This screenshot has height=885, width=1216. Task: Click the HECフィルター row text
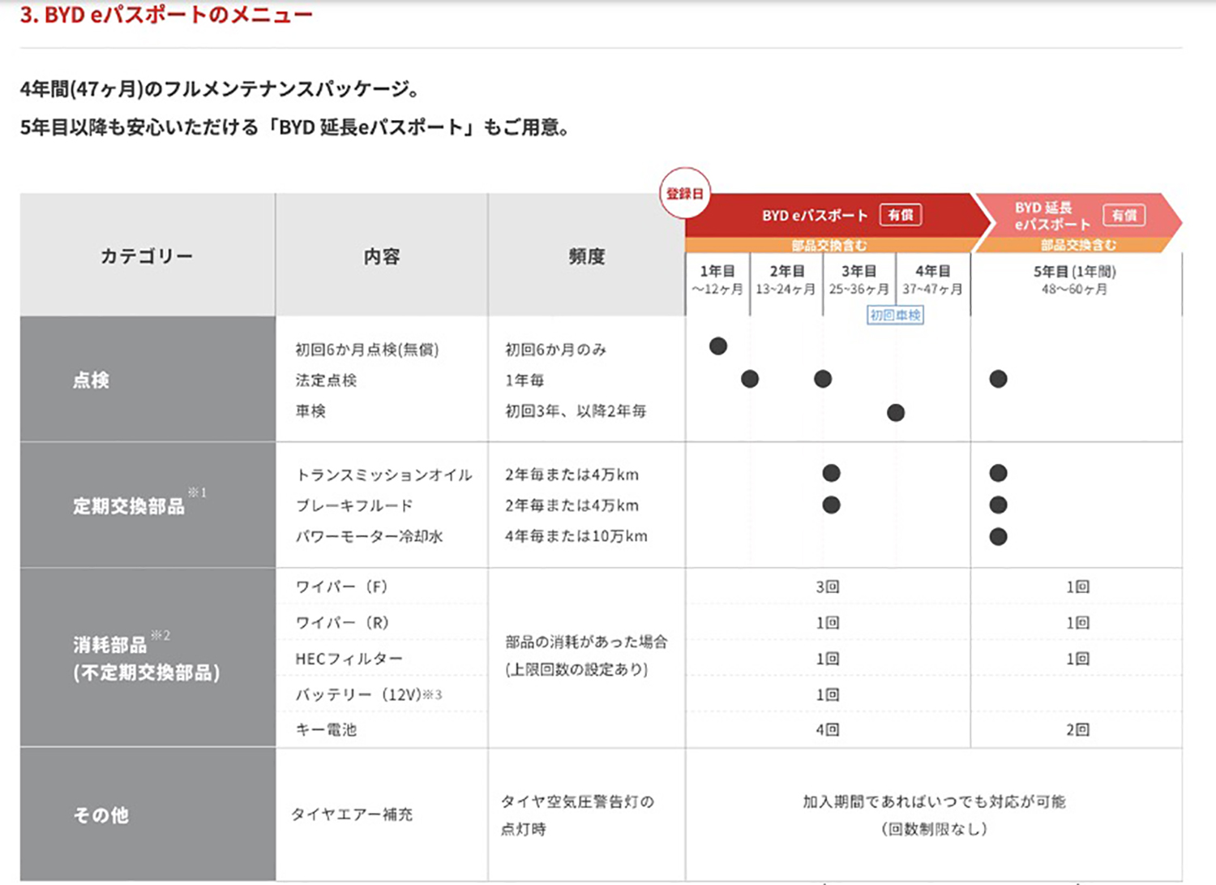349,659
